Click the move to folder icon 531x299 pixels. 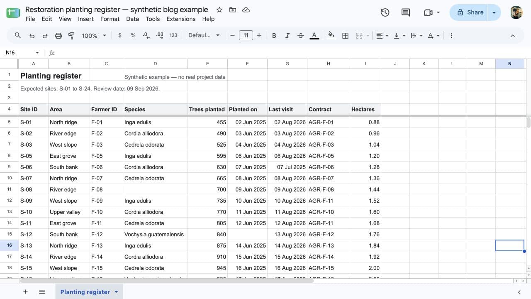tap(232, 10)
